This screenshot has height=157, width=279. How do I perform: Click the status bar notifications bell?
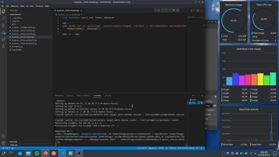(201, 148)
